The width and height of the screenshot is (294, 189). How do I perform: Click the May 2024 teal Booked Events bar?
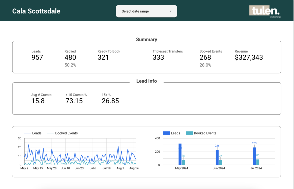[x=183, y=162]
